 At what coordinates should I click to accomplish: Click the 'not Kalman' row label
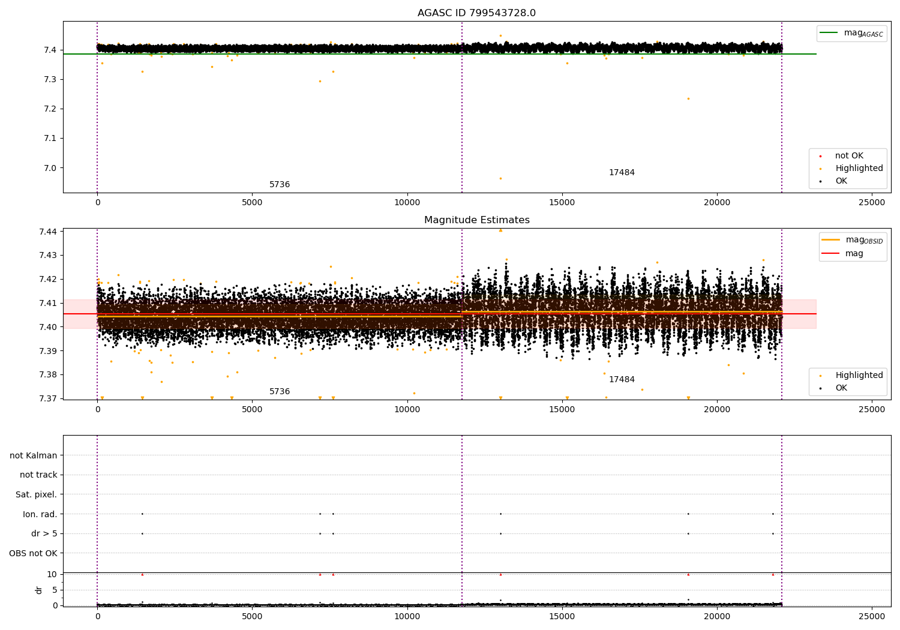click(x=34, y=456)
